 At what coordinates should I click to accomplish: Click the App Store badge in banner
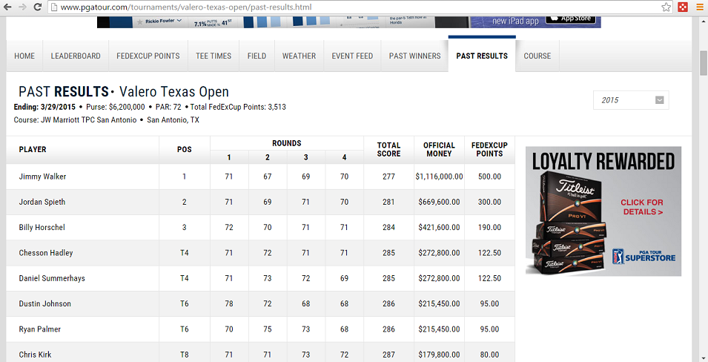point(571,19)
